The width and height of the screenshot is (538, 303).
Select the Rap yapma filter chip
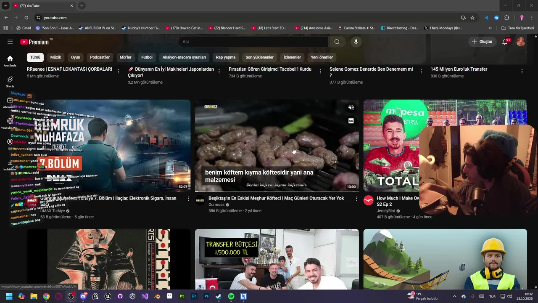pyautogui.click(x=226, y=57)
